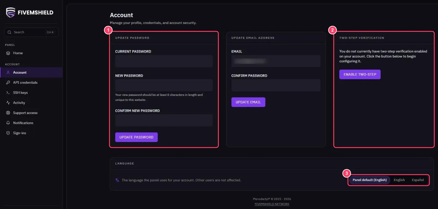438x209 pixels.
Task: Click the Notifications bell icon
Action: coord(8,123)
